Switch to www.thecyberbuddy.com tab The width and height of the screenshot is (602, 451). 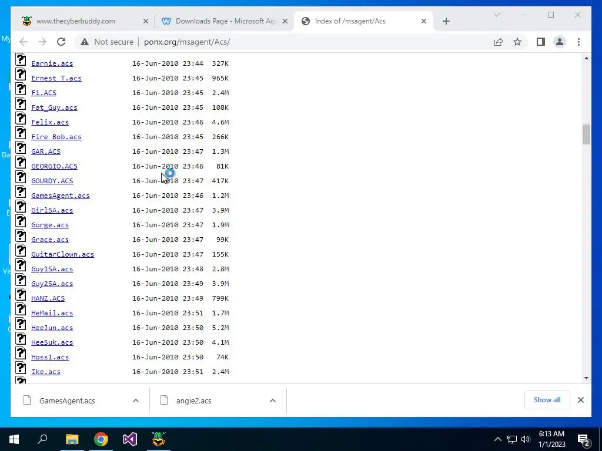coord(76,21)
